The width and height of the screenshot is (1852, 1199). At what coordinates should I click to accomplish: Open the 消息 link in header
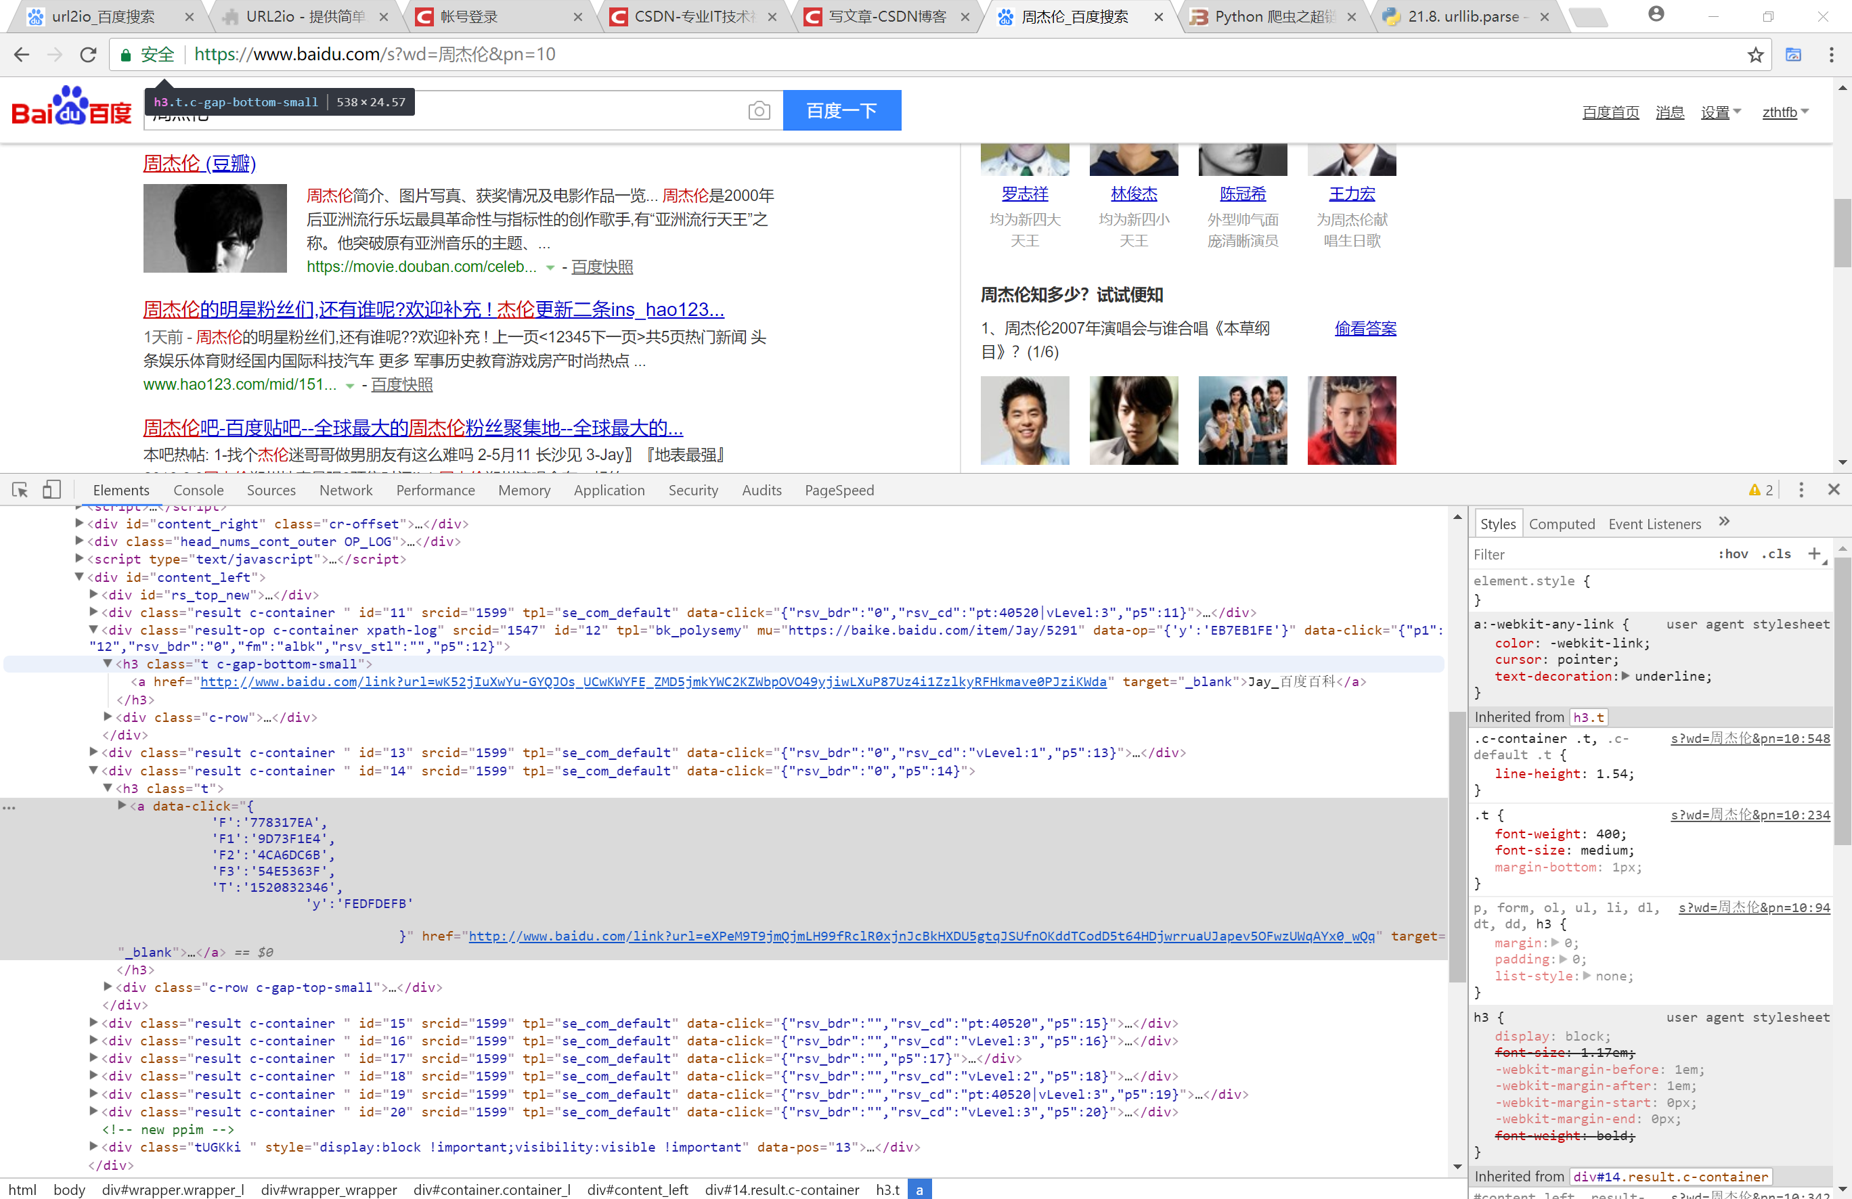[1670, 113]
